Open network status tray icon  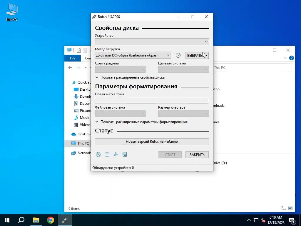click(256, 220)
